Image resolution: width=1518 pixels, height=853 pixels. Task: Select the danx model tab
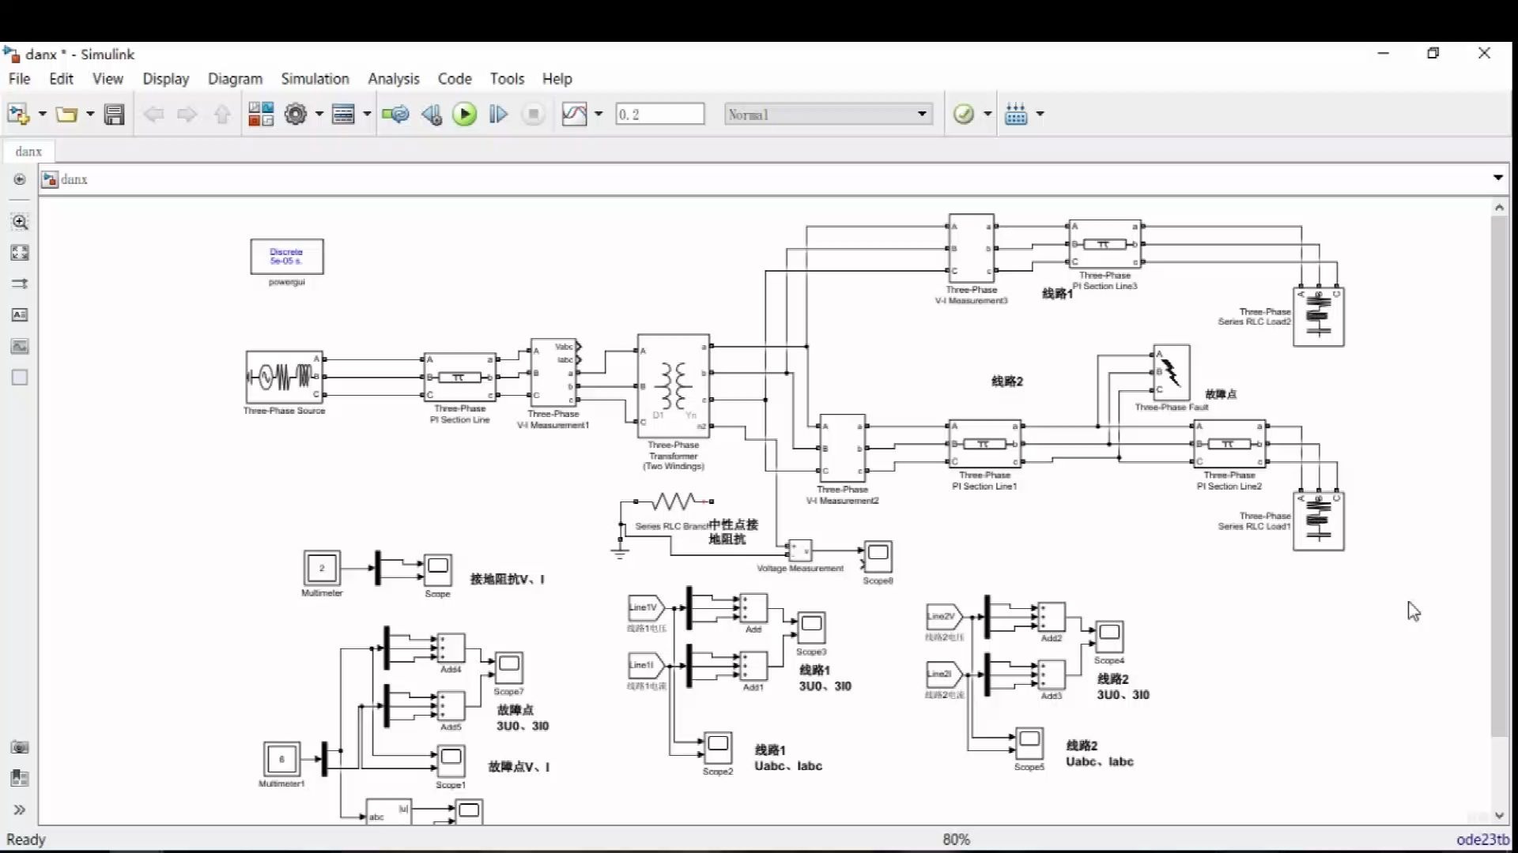pos(28,151)
